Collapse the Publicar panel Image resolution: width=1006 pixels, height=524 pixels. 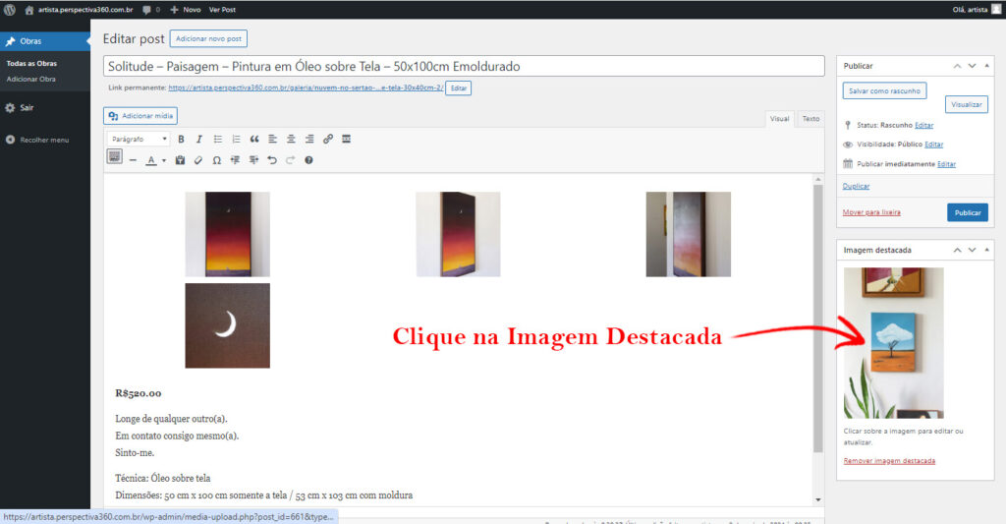(x=986, y=66)
